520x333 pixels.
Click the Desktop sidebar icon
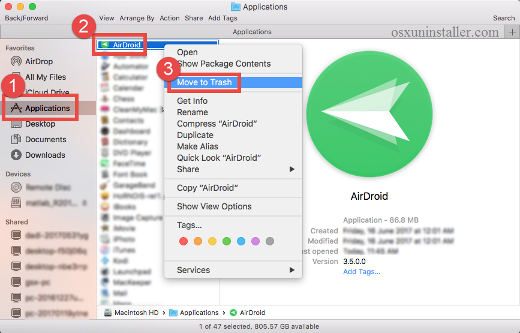pos(16,125)
